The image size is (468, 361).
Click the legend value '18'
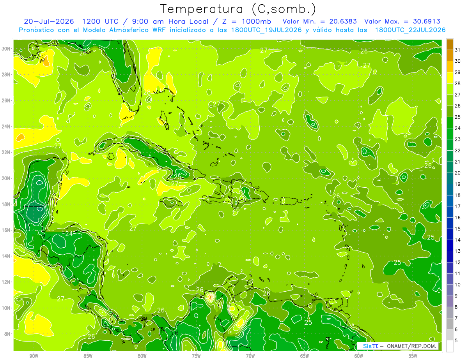pyautogui.click(x=458, y=195)
